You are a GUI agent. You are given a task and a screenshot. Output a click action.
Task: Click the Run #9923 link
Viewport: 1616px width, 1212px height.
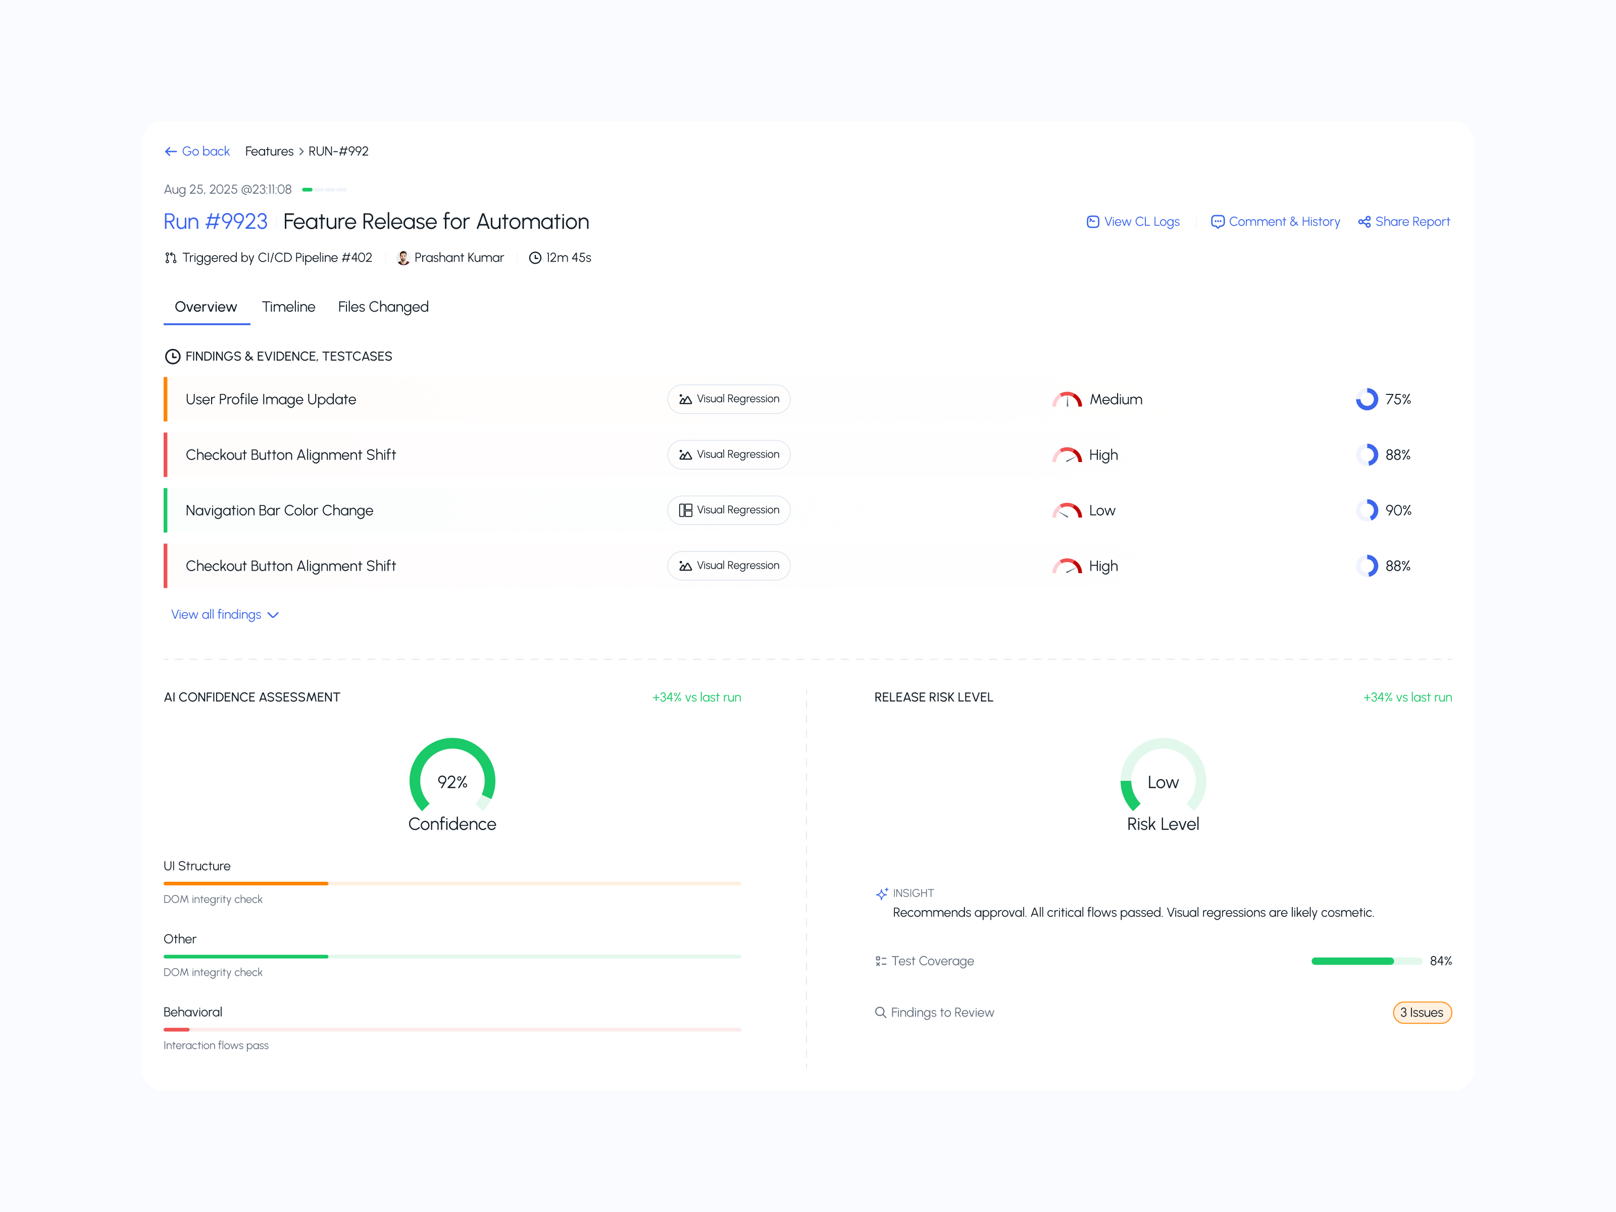coord(216,221)
